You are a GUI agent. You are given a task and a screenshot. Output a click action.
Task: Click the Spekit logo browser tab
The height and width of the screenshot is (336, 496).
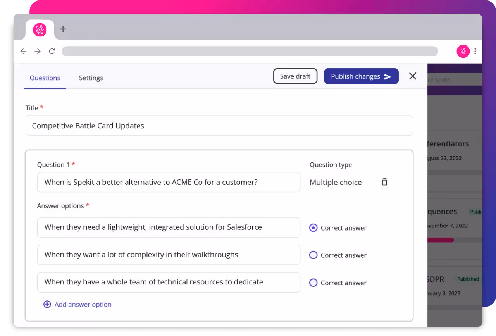click(x=40, y=30)
